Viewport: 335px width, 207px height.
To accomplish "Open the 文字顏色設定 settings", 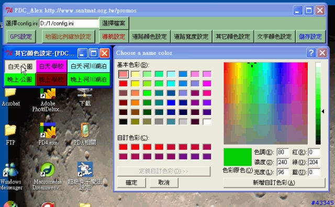I will (x=274, y=37).
